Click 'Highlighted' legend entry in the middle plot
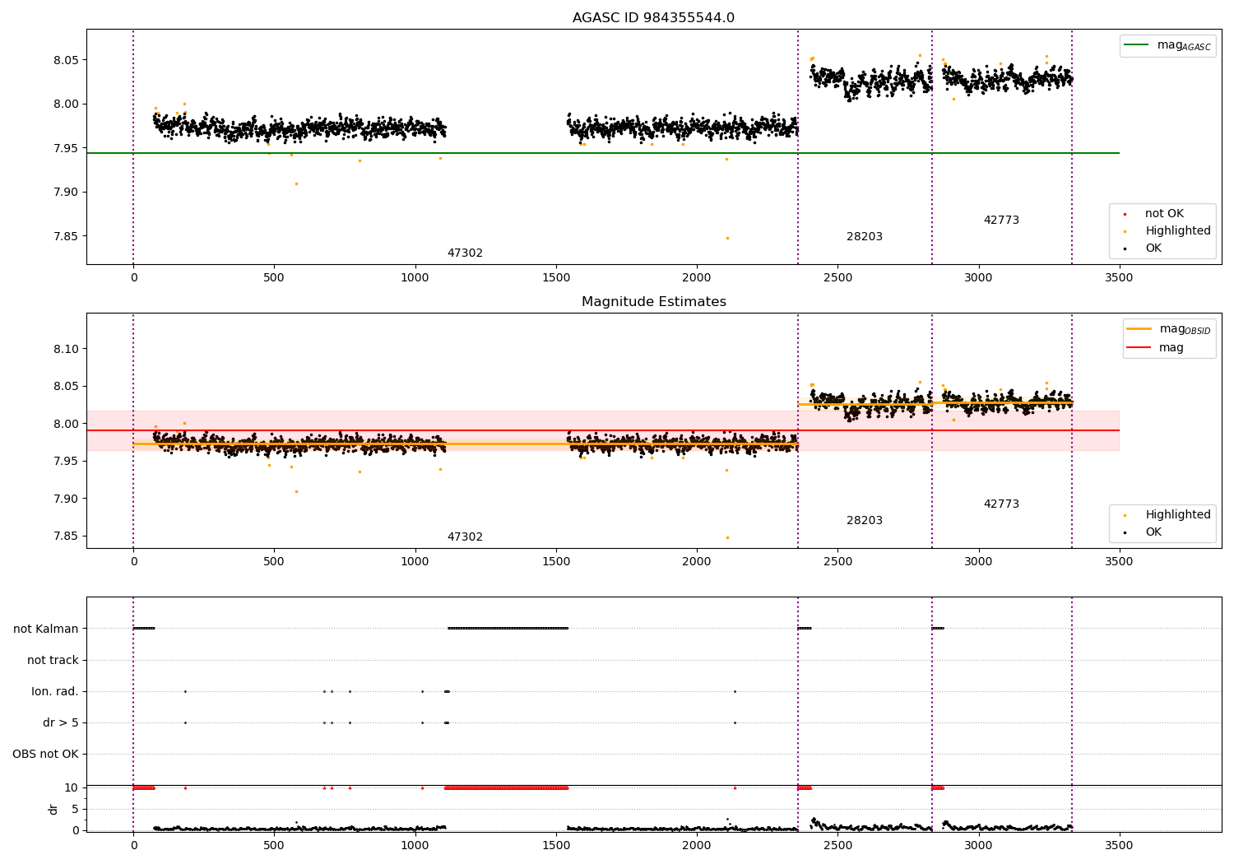This screenshot has width=1234, height=864. point(1178,515)
